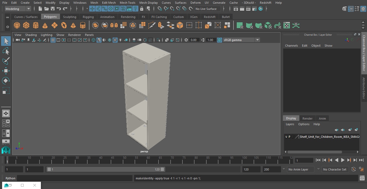Image resolution: width=367 pixels, height=189 pixels.
Task: Select the Shelf_Unit_for_Children_Room_IKEA layer
Action: pos(329,137)
